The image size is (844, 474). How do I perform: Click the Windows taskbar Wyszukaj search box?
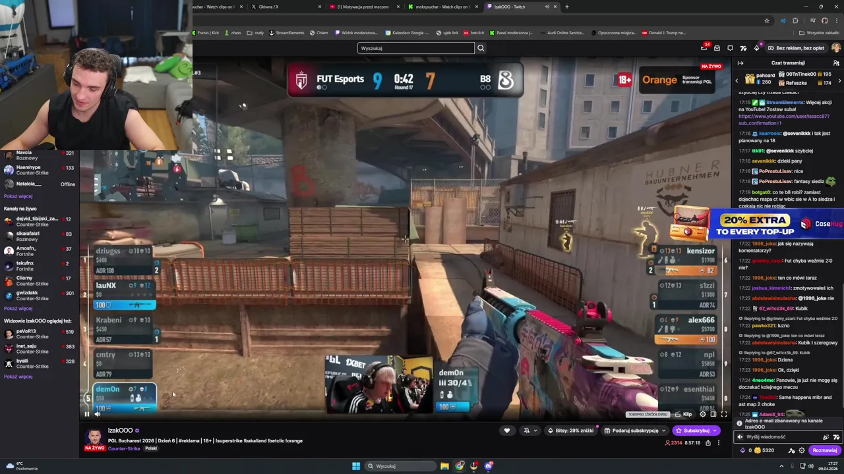[401, 466]
